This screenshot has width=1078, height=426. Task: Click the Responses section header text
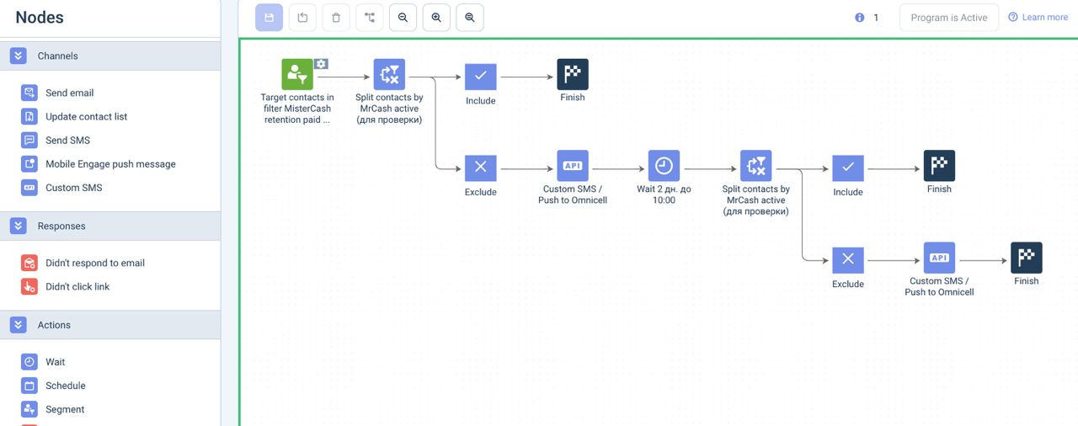coord(61,226)
